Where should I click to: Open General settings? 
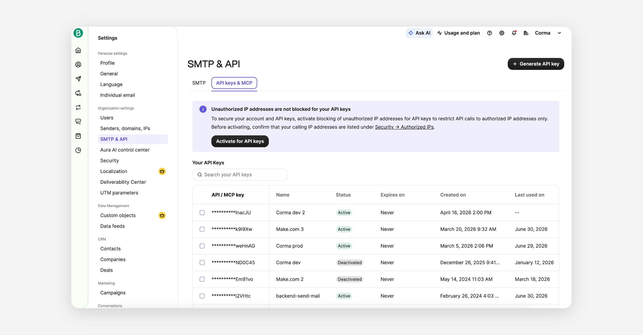pyautogui.click(x=133, y=74)
